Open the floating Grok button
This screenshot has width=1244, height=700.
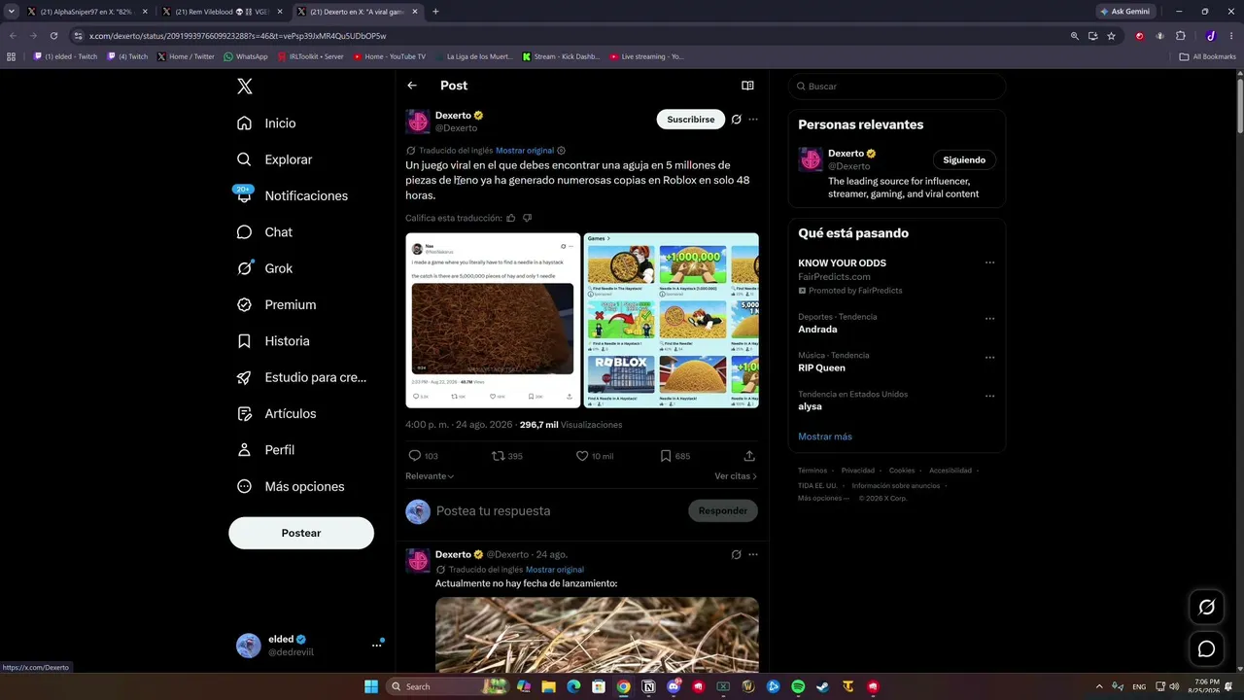pyautogui.click(x=1207, y=608)
